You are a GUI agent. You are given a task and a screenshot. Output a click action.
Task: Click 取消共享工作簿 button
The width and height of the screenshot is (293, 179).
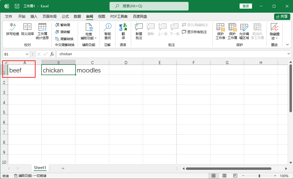[257, 31]
